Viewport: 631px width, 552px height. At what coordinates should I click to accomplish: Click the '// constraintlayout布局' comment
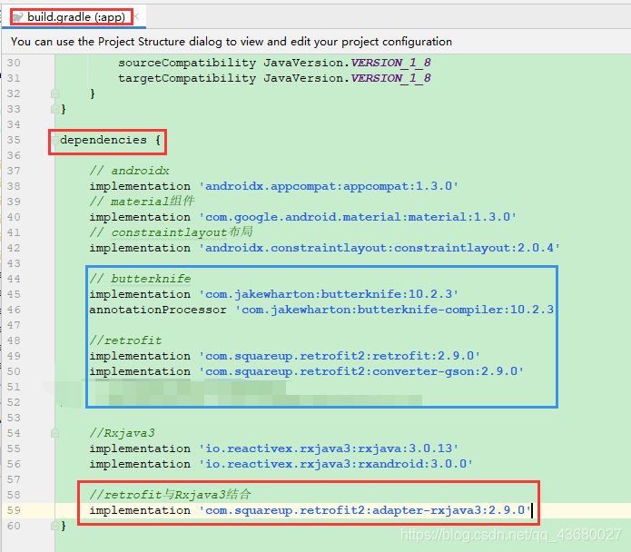tap(171, 232)
